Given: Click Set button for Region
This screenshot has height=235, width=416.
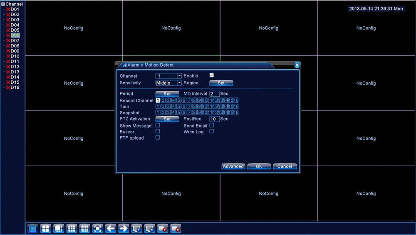Looking at the screenshot, I should [x=221, y=83].
